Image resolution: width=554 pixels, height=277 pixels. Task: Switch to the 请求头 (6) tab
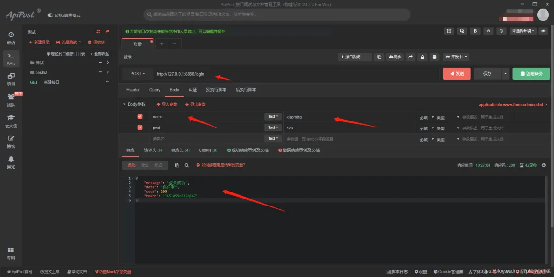[x=153, y=150]
